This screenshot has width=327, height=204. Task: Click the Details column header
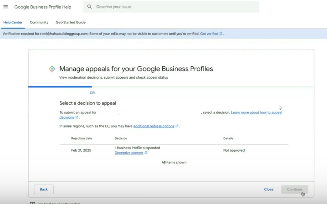[228, 139]
